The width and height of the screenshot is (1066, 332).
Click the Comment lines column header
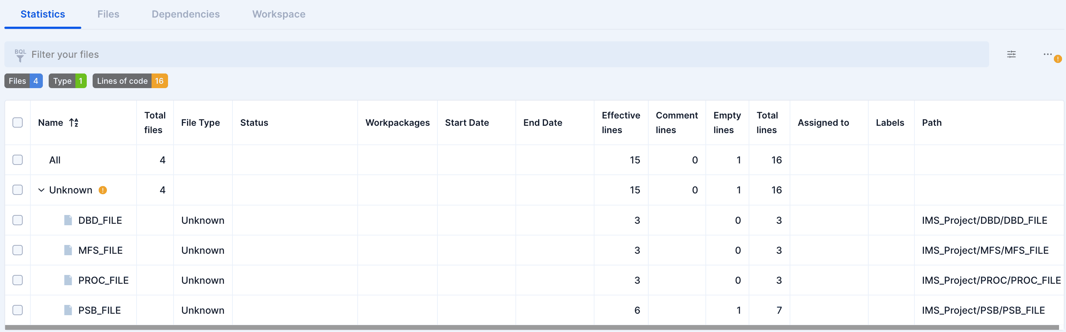coord(676,123)
